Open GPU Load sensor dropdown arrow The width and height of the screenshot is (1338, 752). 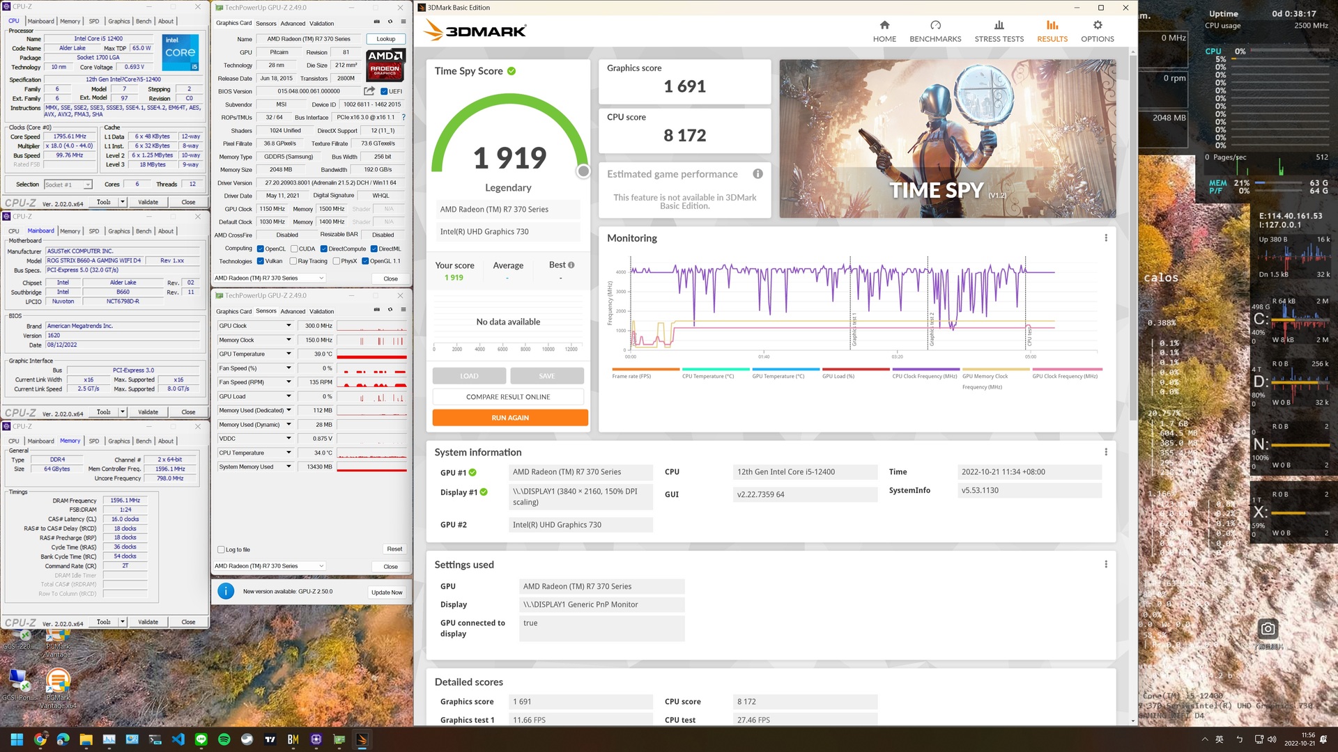pos(289,396)
